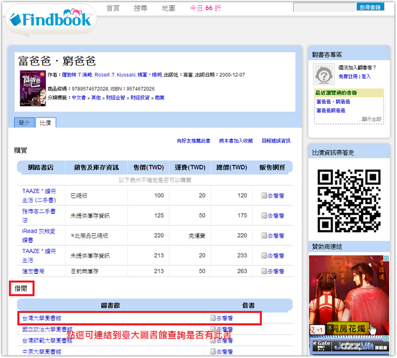Screen dimensions: 397x358
Task: Open TAAZE 讀冊生活 (二手書) store link
Action: point(39,195)
